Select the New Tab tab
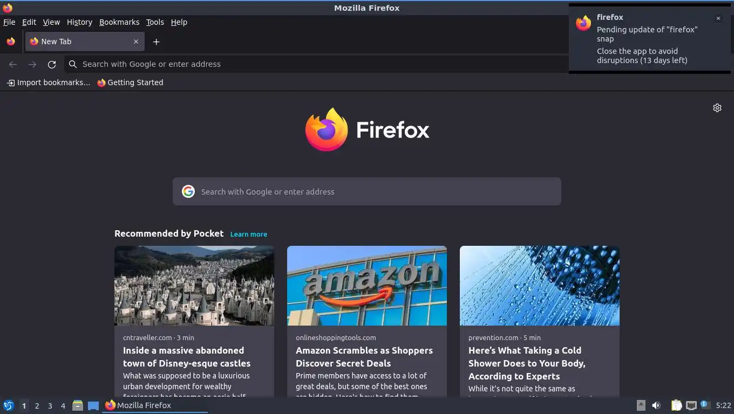This screenshot has height=414, width=734. click(x=85, y=42)
